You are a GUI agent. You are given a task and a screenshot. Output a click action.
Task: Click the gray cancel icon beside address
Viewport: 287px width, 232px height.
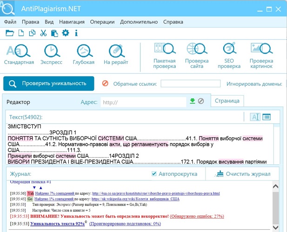(201, 101)
